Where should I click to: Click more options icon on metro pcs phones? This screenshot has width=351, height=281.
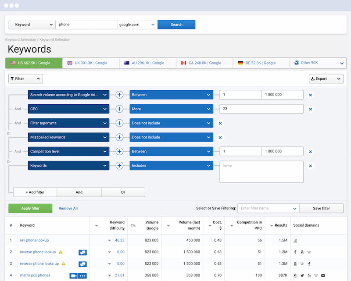coord(82,276)
